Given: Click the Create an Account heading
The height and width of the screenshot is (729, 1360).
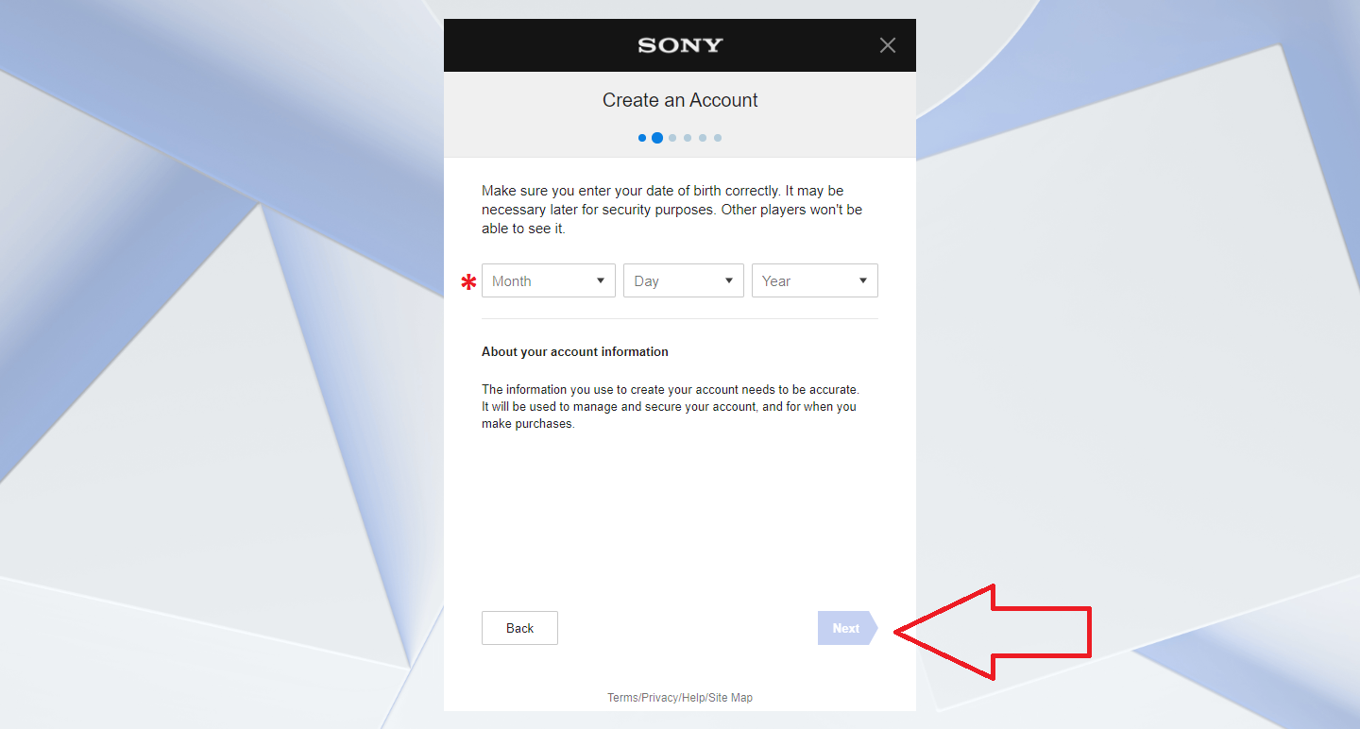Looking at the screenshot, I should pos(680,100).
